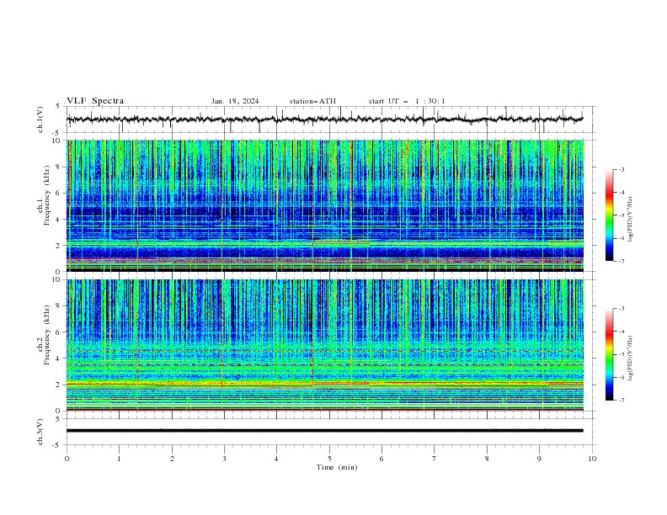667x515 pixels.
Task: Click the 'Time (min)' axis label
Action: [337, 467]
